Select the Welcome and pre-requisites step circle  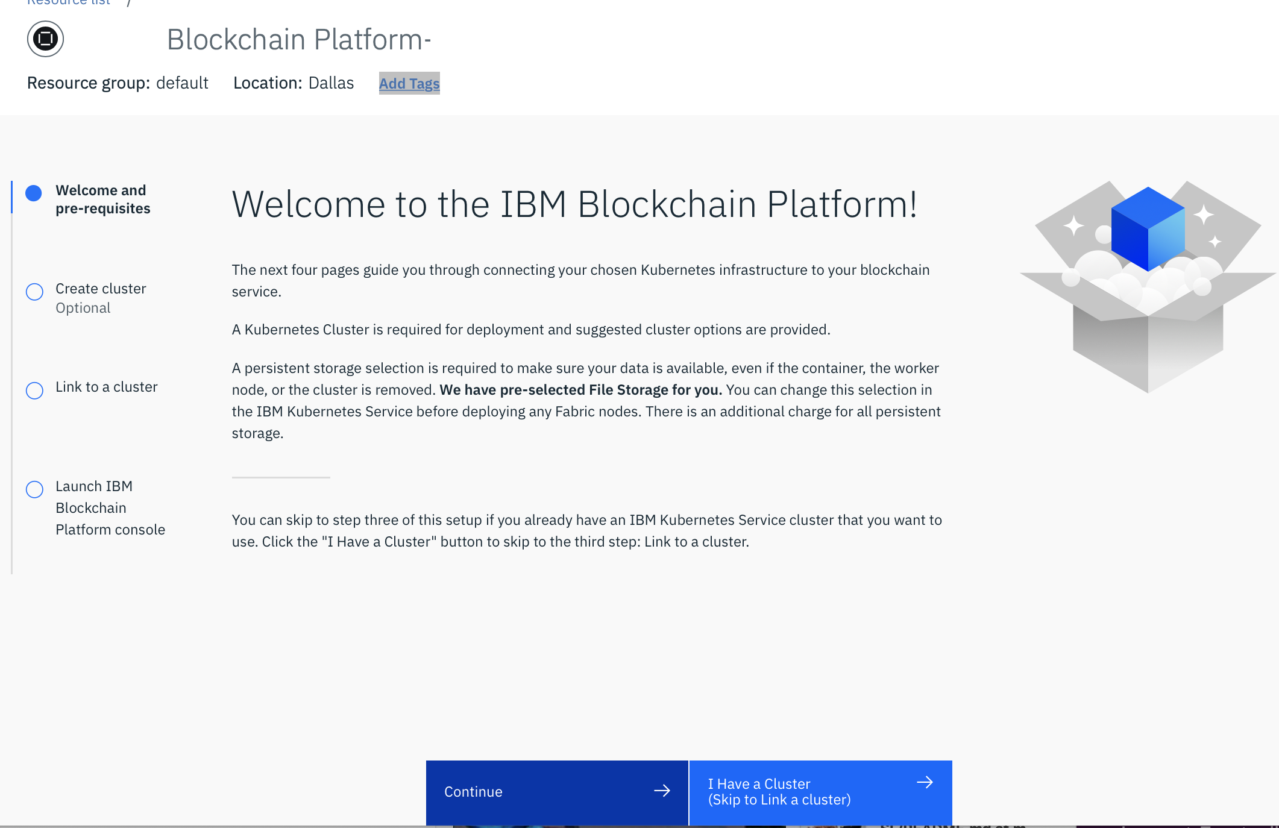click(34, 193)
